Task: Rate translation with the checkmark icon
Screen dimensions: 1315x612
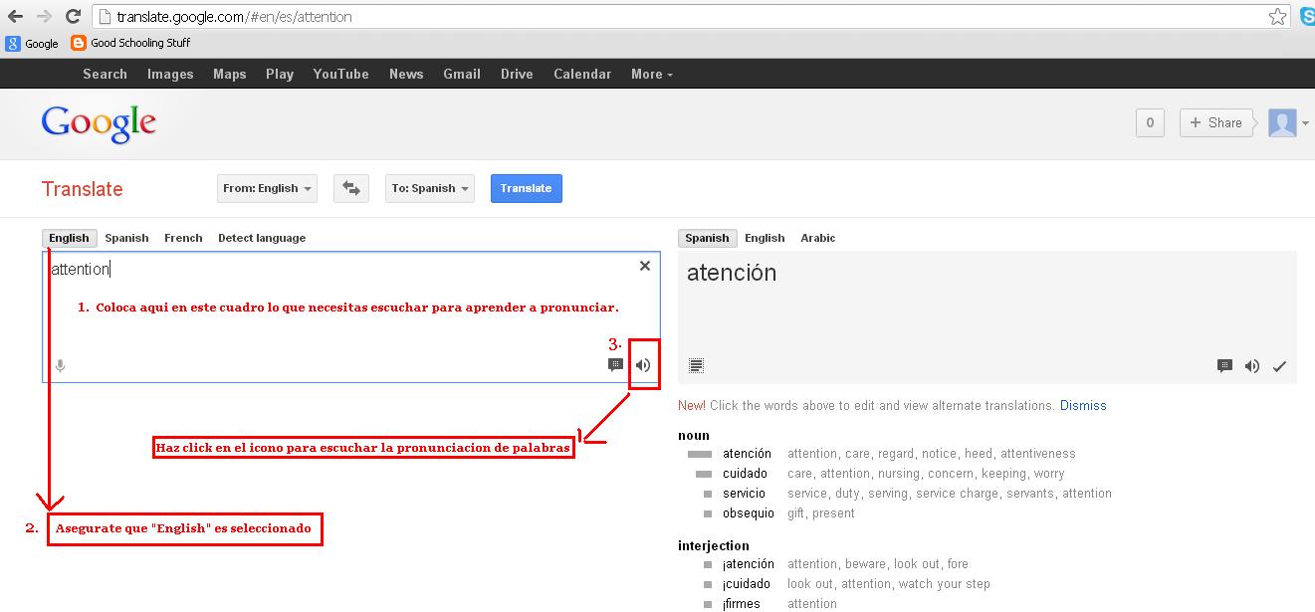Action: coord(1279,366)
